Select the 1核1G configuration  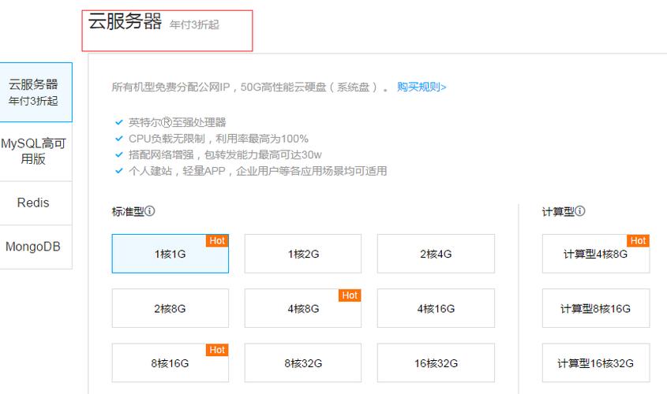(x=170, y=254)
